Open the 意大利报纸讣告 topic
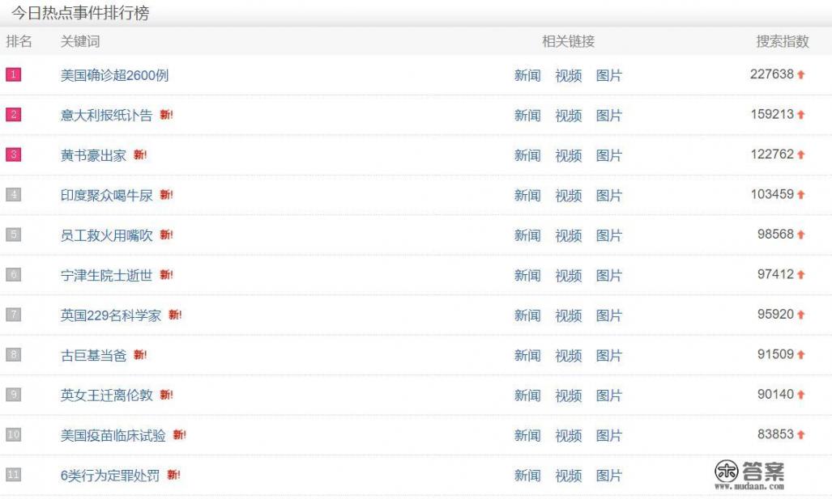This screenshot has height=499, width=832. [x=106, y=115]
